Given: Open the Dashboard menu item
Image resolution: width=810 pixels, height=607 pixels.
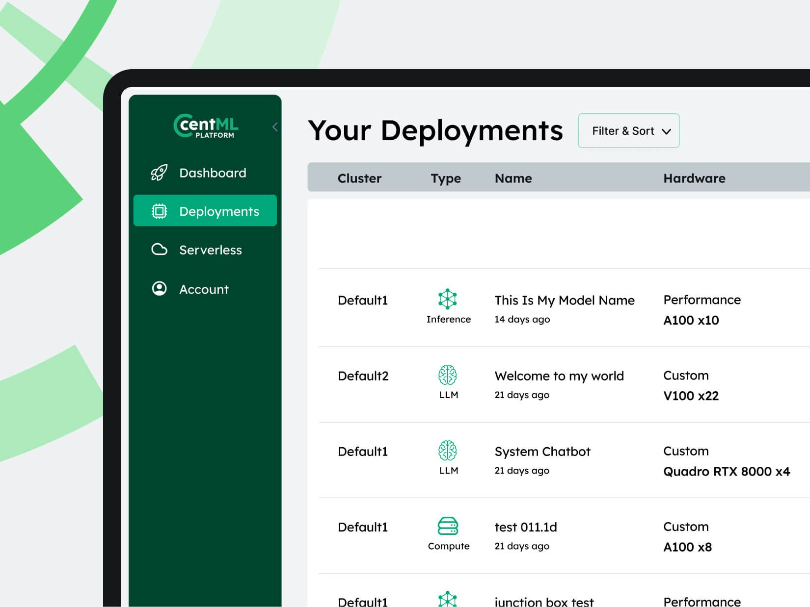Looking at the screenshot, I should (205, 173).
